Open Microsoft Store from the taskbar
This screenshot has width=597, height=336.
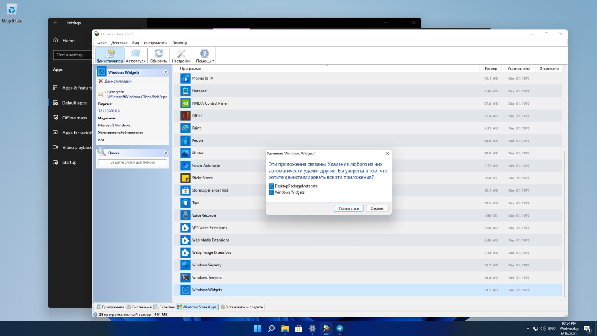tap(298, 329)
